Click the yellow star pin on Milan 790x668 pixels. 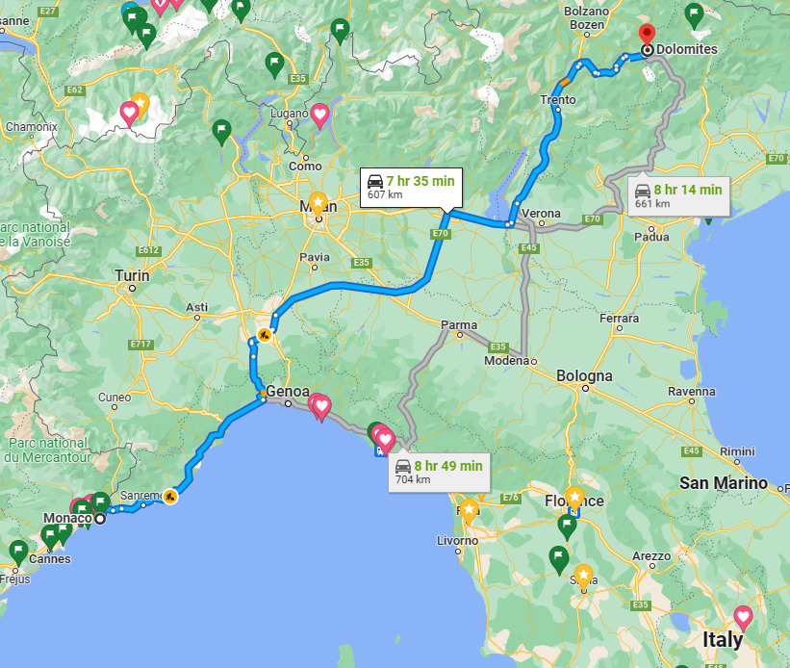pos(318,203)
